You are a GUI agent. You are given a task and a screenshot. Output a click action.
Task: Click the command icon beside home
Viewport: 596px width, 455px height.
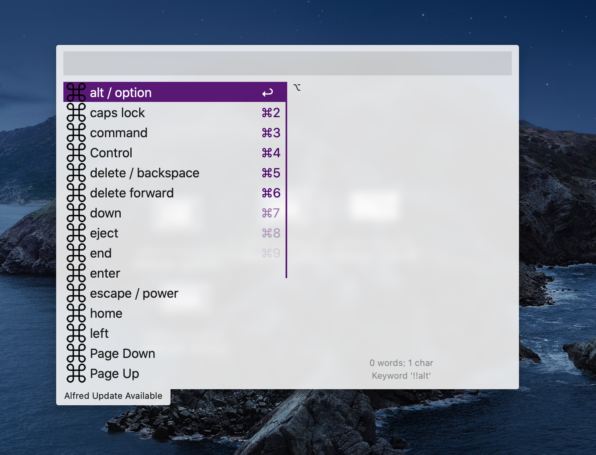pos(76,313)
